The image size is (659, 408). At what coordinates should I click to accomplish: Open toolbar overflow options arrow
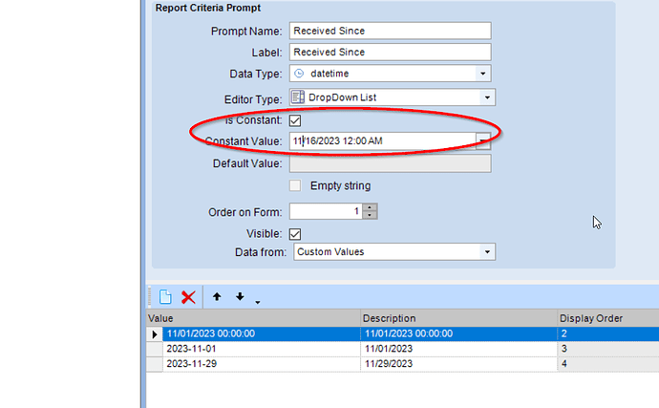coord(258,302)
